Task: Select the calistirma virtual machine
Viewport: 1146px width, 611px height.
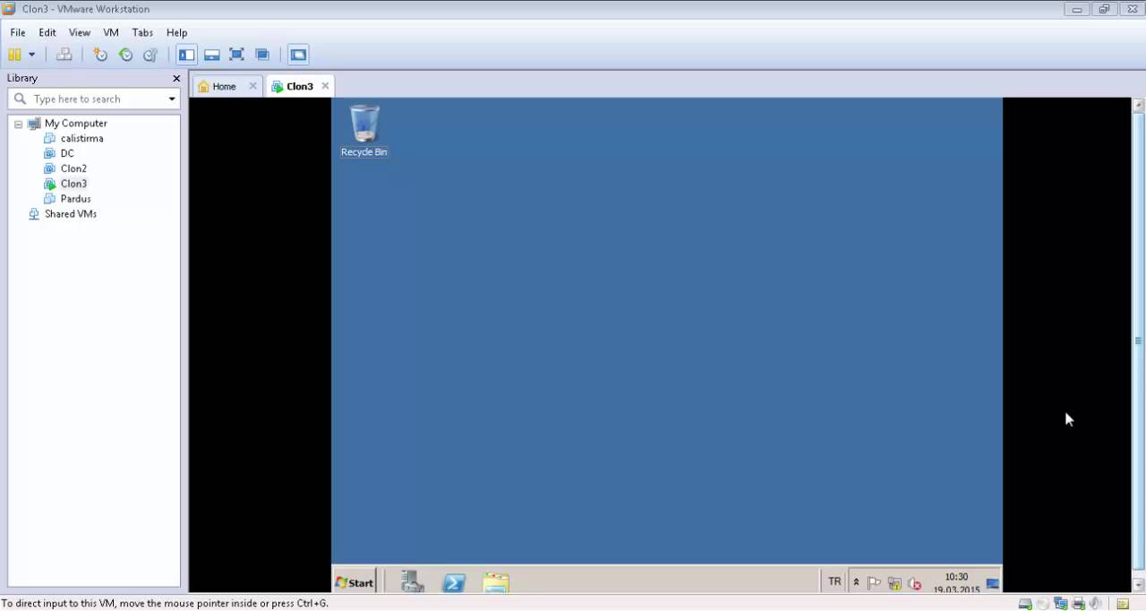Action: 81,138
